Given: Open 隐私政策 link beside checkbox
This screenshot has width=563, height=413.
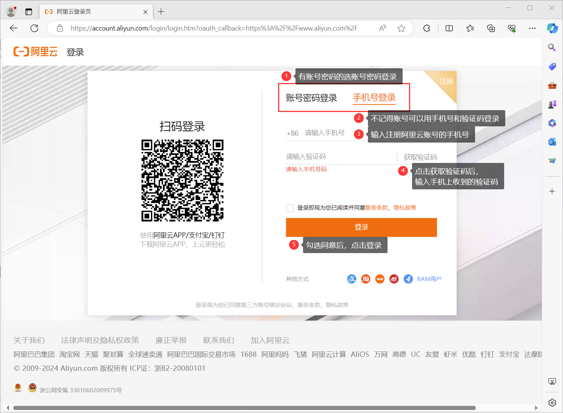Looking at the screenshot, I should pyautogui.click(x=405, y=208).
